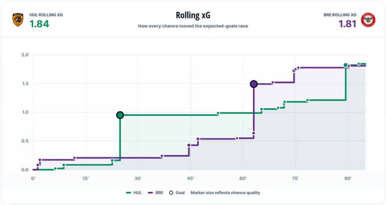Click the Hull City club crest

click(18, 20)
